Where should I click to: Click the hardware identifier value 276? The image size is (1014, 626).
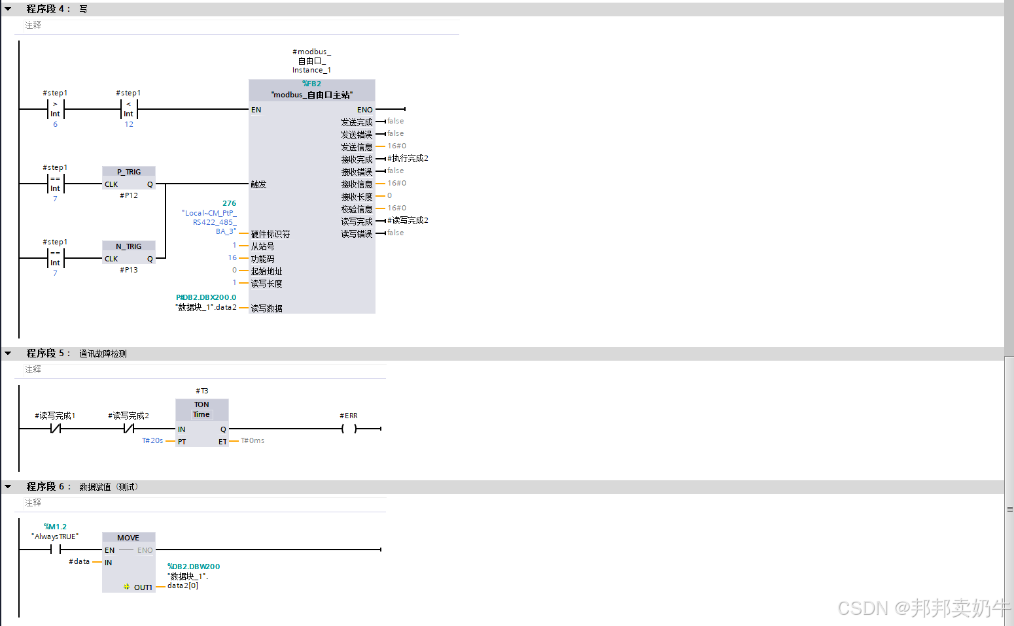point(229,203)
